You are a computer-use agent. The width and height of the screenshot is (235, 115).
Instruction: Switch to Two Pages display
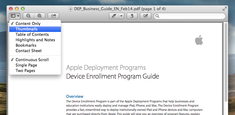(35, 70)
